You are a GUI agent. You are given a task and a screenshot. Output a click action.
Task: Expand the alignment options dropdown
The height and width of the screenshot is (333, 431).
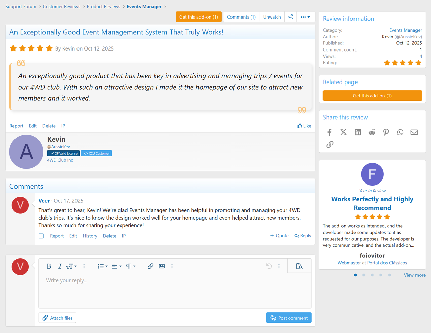[x=116, y=266]
